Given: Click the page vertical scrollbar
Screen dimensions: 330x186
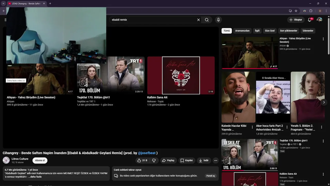Looking at the screenshot, I should pyautogui.click(x=328, y=36).
